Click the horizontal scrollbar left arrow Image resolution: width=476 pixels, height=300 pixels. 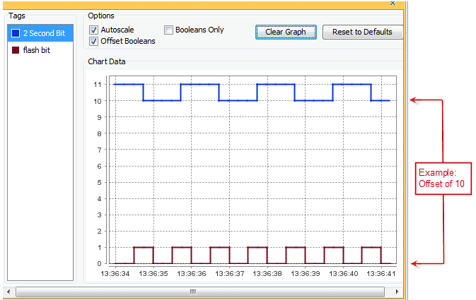[8, 291]
